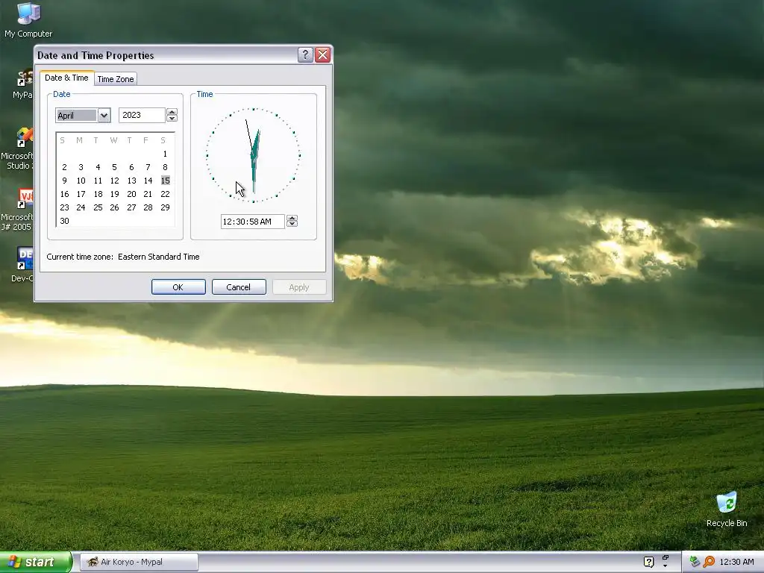Select April 4 in the calendar
764x573 pixels.
98,167
